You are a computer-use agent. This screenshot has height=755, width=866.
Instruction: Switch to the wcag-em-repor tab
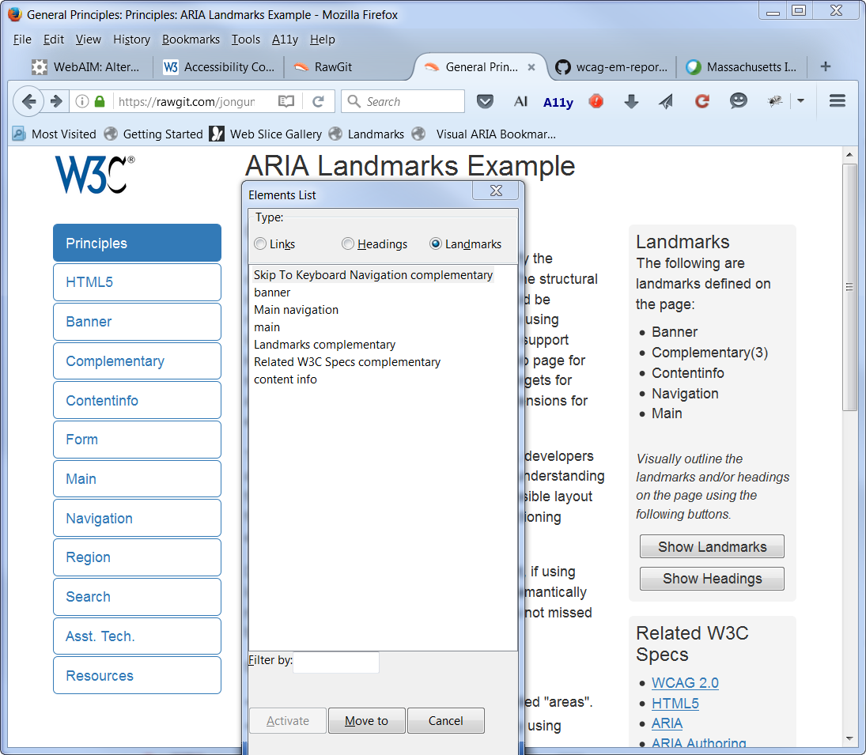coord(613,67)
